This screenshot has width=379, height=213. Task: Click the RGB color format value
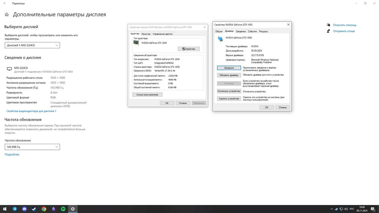(x=53, y=98)
